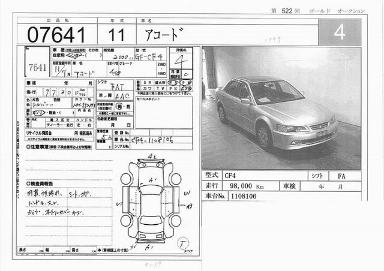Image resolution: width=384 pixels, height=271 pixels.
Task: Click the handwritten evaluation score 4
Action: 181,61
